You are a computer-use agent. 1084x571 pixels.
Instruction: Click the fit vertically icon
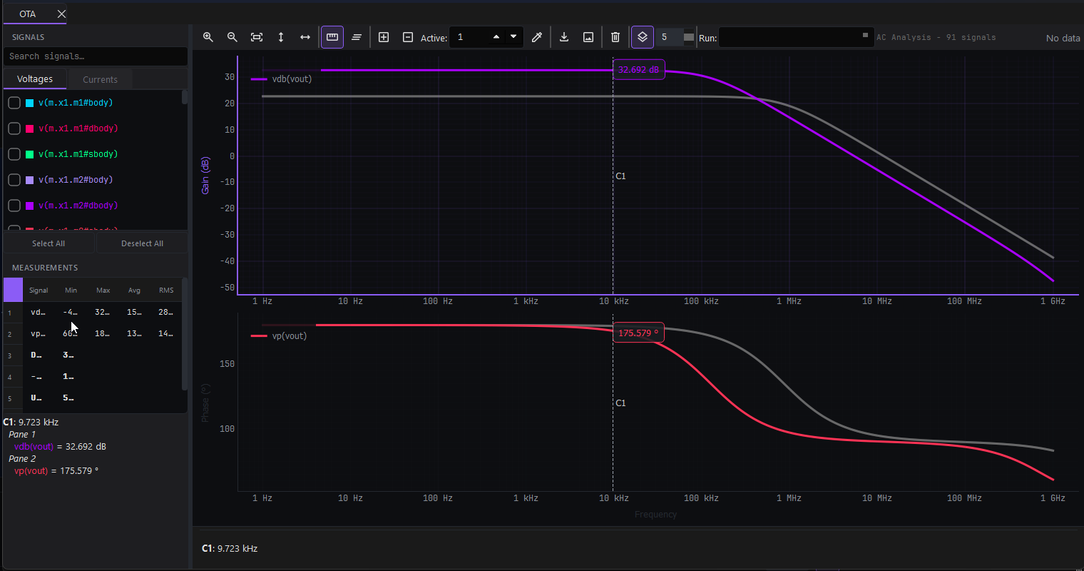click(280, 37)
